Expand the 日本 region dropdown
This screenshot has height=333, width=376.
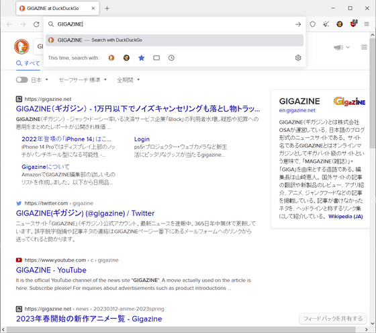point(40,80)
